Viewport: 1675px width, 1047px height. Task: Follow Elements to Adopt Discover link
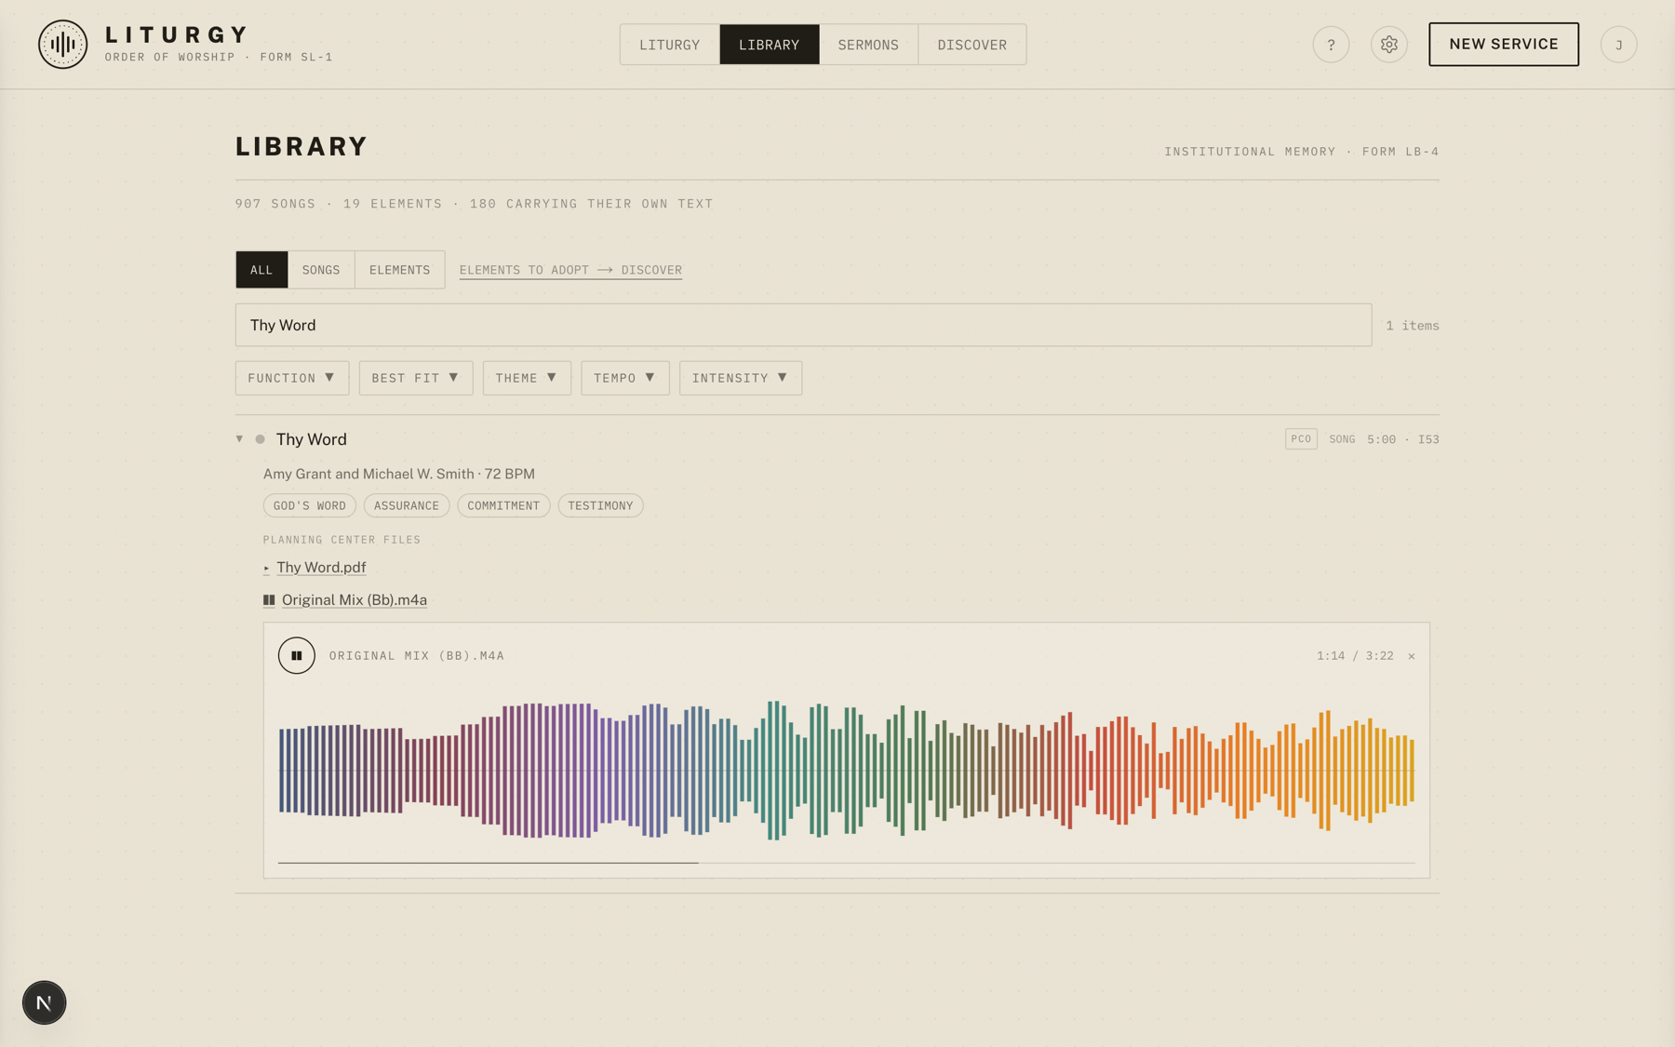coord(570,270)
